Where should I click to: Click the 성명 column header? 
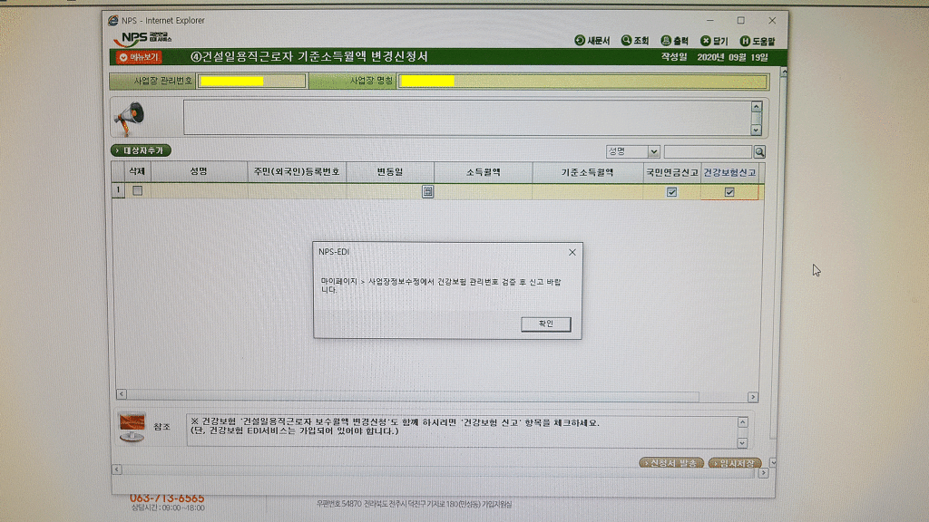pos(198,171)
